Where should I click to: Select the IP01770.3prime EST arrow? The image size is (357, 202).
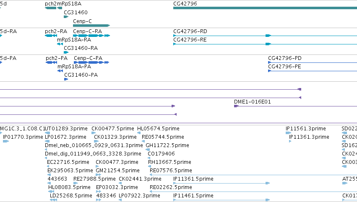tap(6, 141)
